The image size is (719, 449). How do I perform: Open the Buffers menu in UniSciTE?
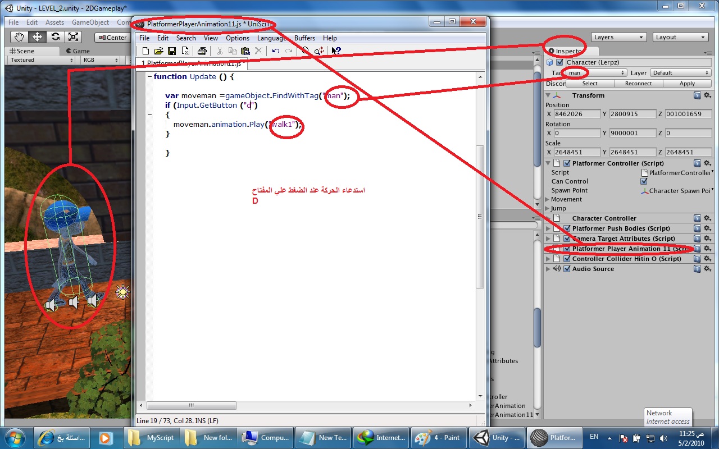coord(304,38)
